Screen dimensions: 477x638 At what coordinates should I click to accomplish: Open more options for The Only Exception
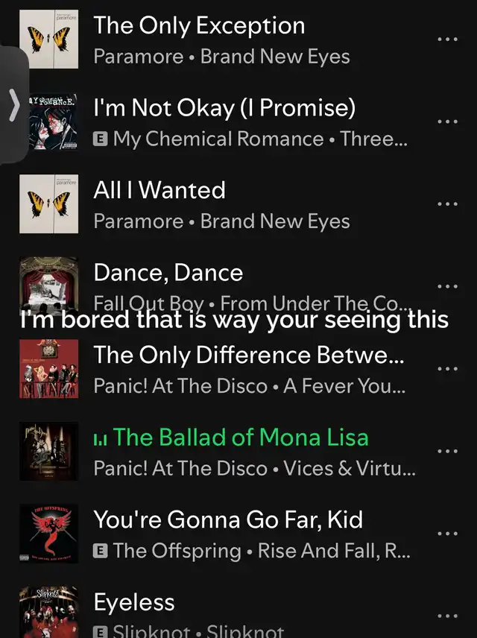pos(447,40)
